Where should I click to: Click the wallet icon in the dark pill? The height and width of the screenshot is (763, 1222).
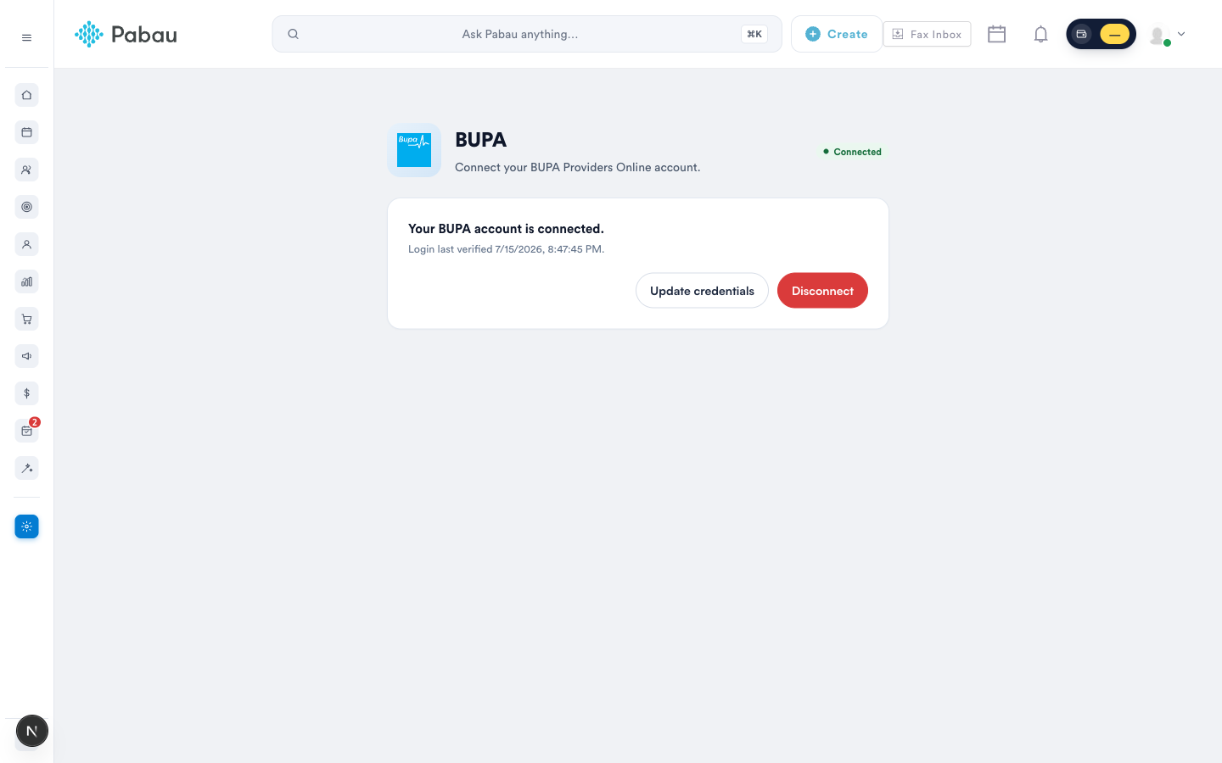[x=1081, y=34]
